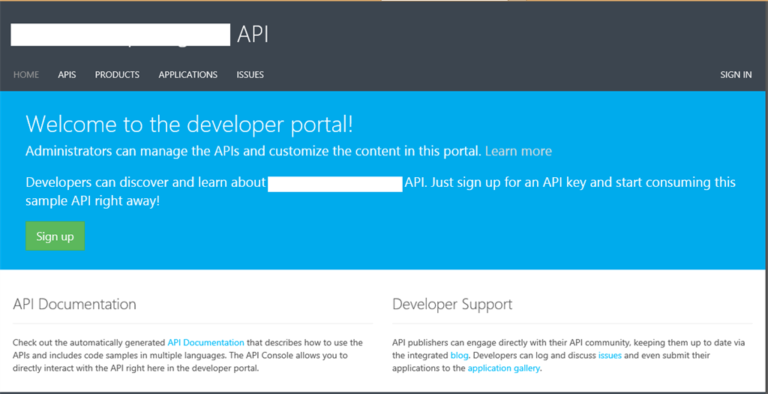Viewport: 768px width, 394px height.
Task: Open ISSUES in the top navigation bar
Action: tap(250, 75)
